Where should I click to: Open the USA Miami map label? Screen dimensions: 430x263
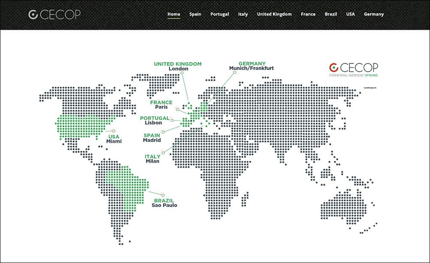[x=114, y=139]
